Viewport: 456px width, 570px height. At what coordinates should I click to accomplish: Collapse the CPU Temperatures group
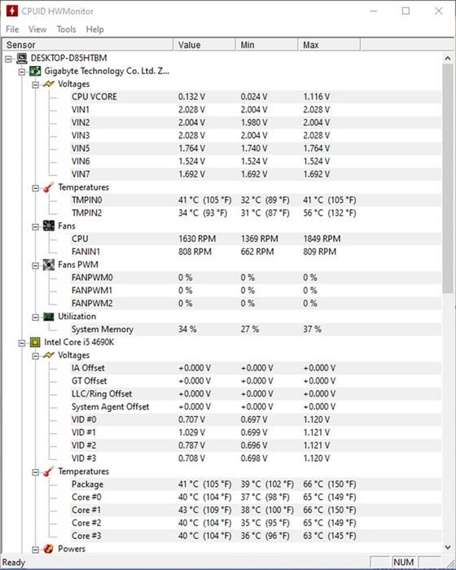click(x=35, y=472)
